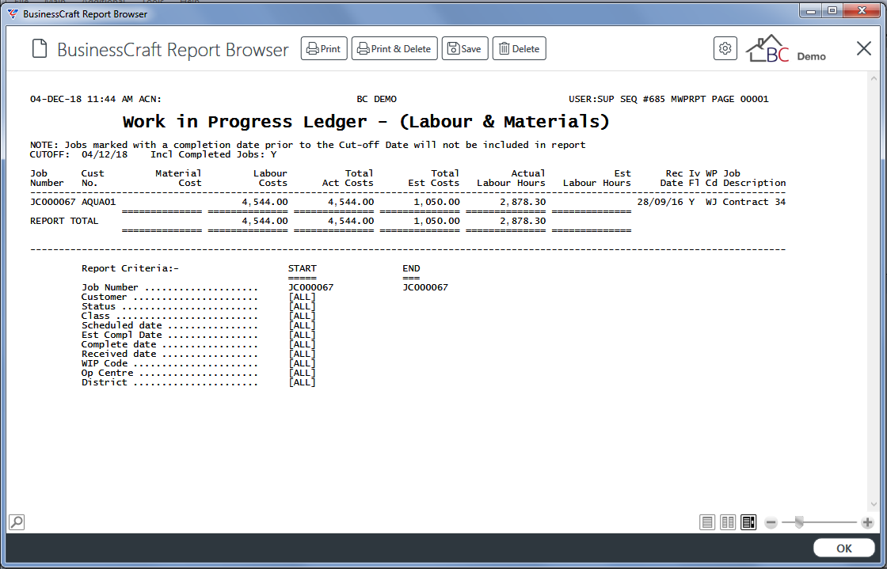Click the '04-DEC-18 11:44 AM ACN:' timestamp

96,99
